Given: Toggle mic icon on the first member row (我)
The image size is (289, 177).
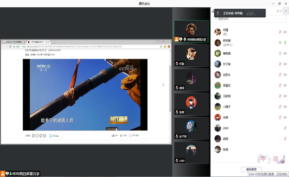Looking at the screenshot, I should [x=280, y=32].
